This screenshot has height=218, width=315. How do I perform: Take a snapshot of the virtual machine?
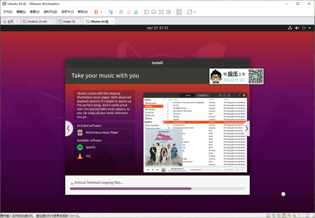click(x=121, y=12)
